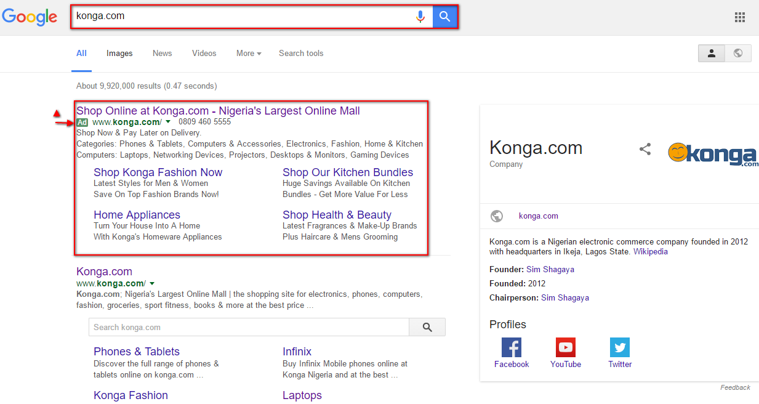Click the Search konga.com input field

(249, 328)
